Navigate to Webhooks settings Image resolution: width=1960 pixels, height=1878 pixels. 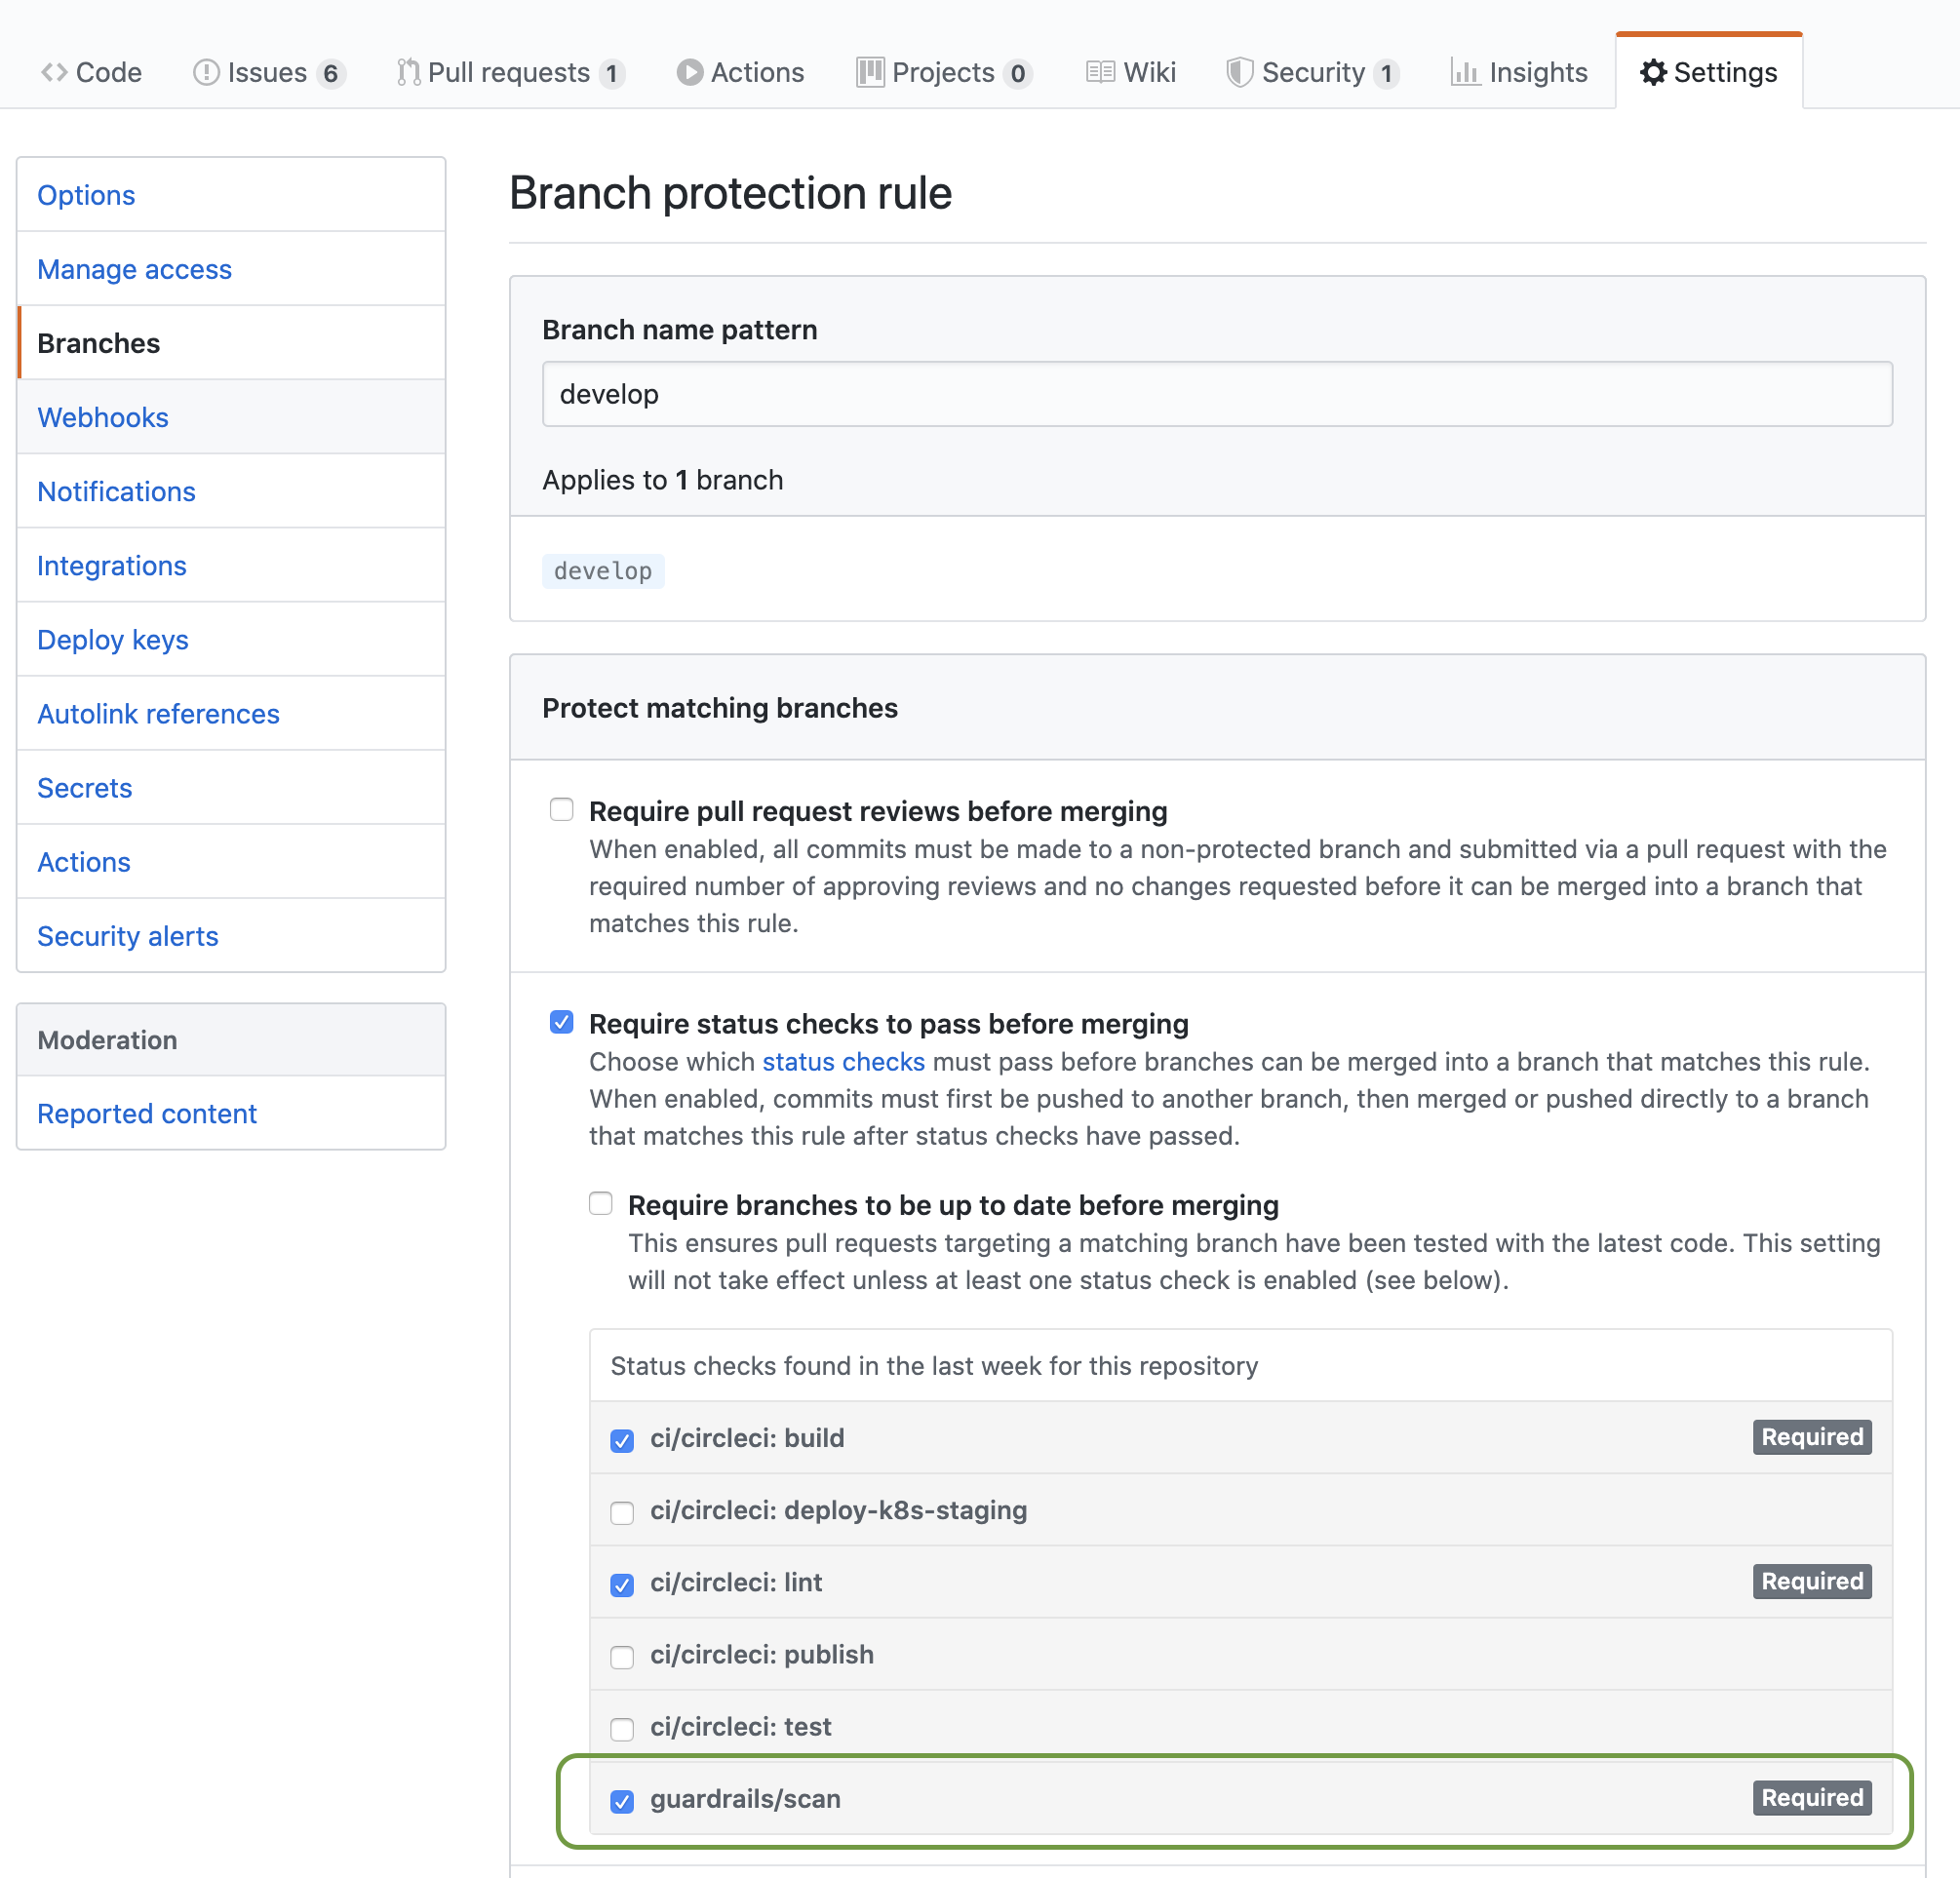click(x=103, y=416)
